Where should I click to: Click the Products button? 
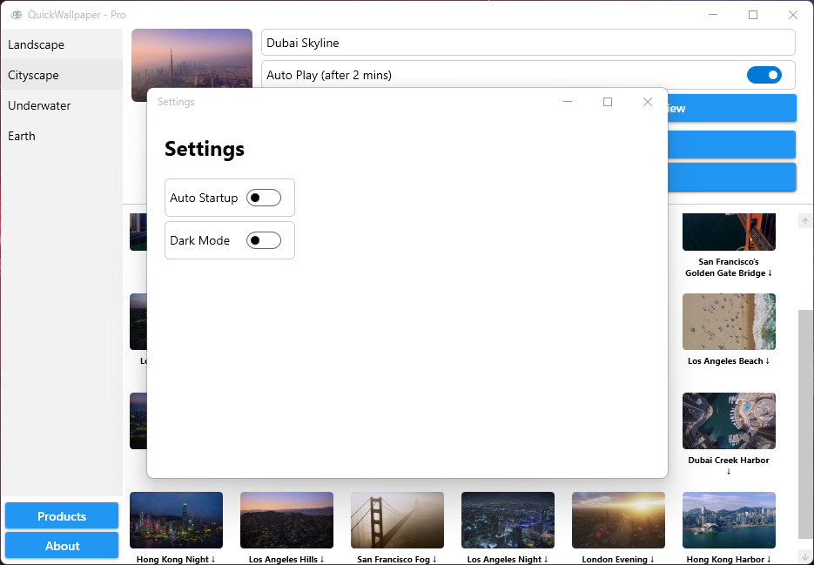[62, 516]
